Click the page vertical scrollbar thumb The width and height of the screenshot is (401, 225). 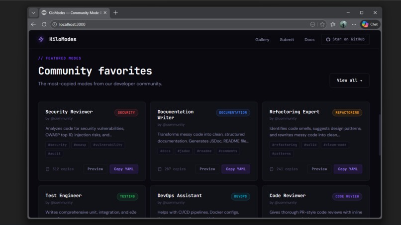click(x=380, y=135)
